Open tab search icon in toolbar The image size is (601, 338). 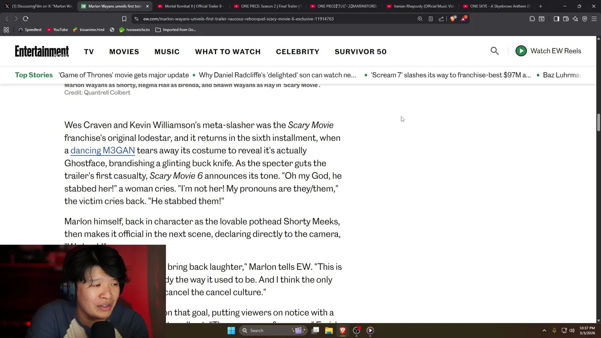(x=541, y=19)
